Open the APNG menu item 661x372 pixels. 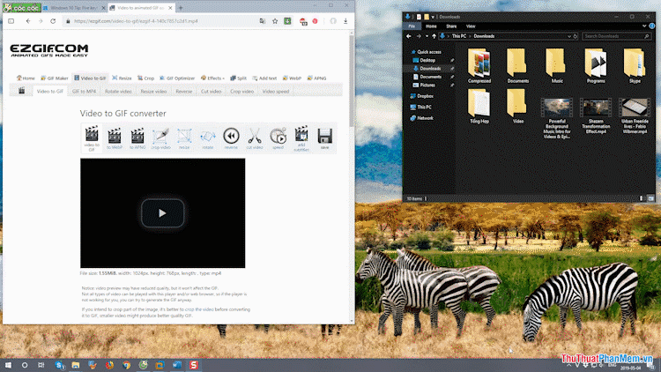click(316, 78)
